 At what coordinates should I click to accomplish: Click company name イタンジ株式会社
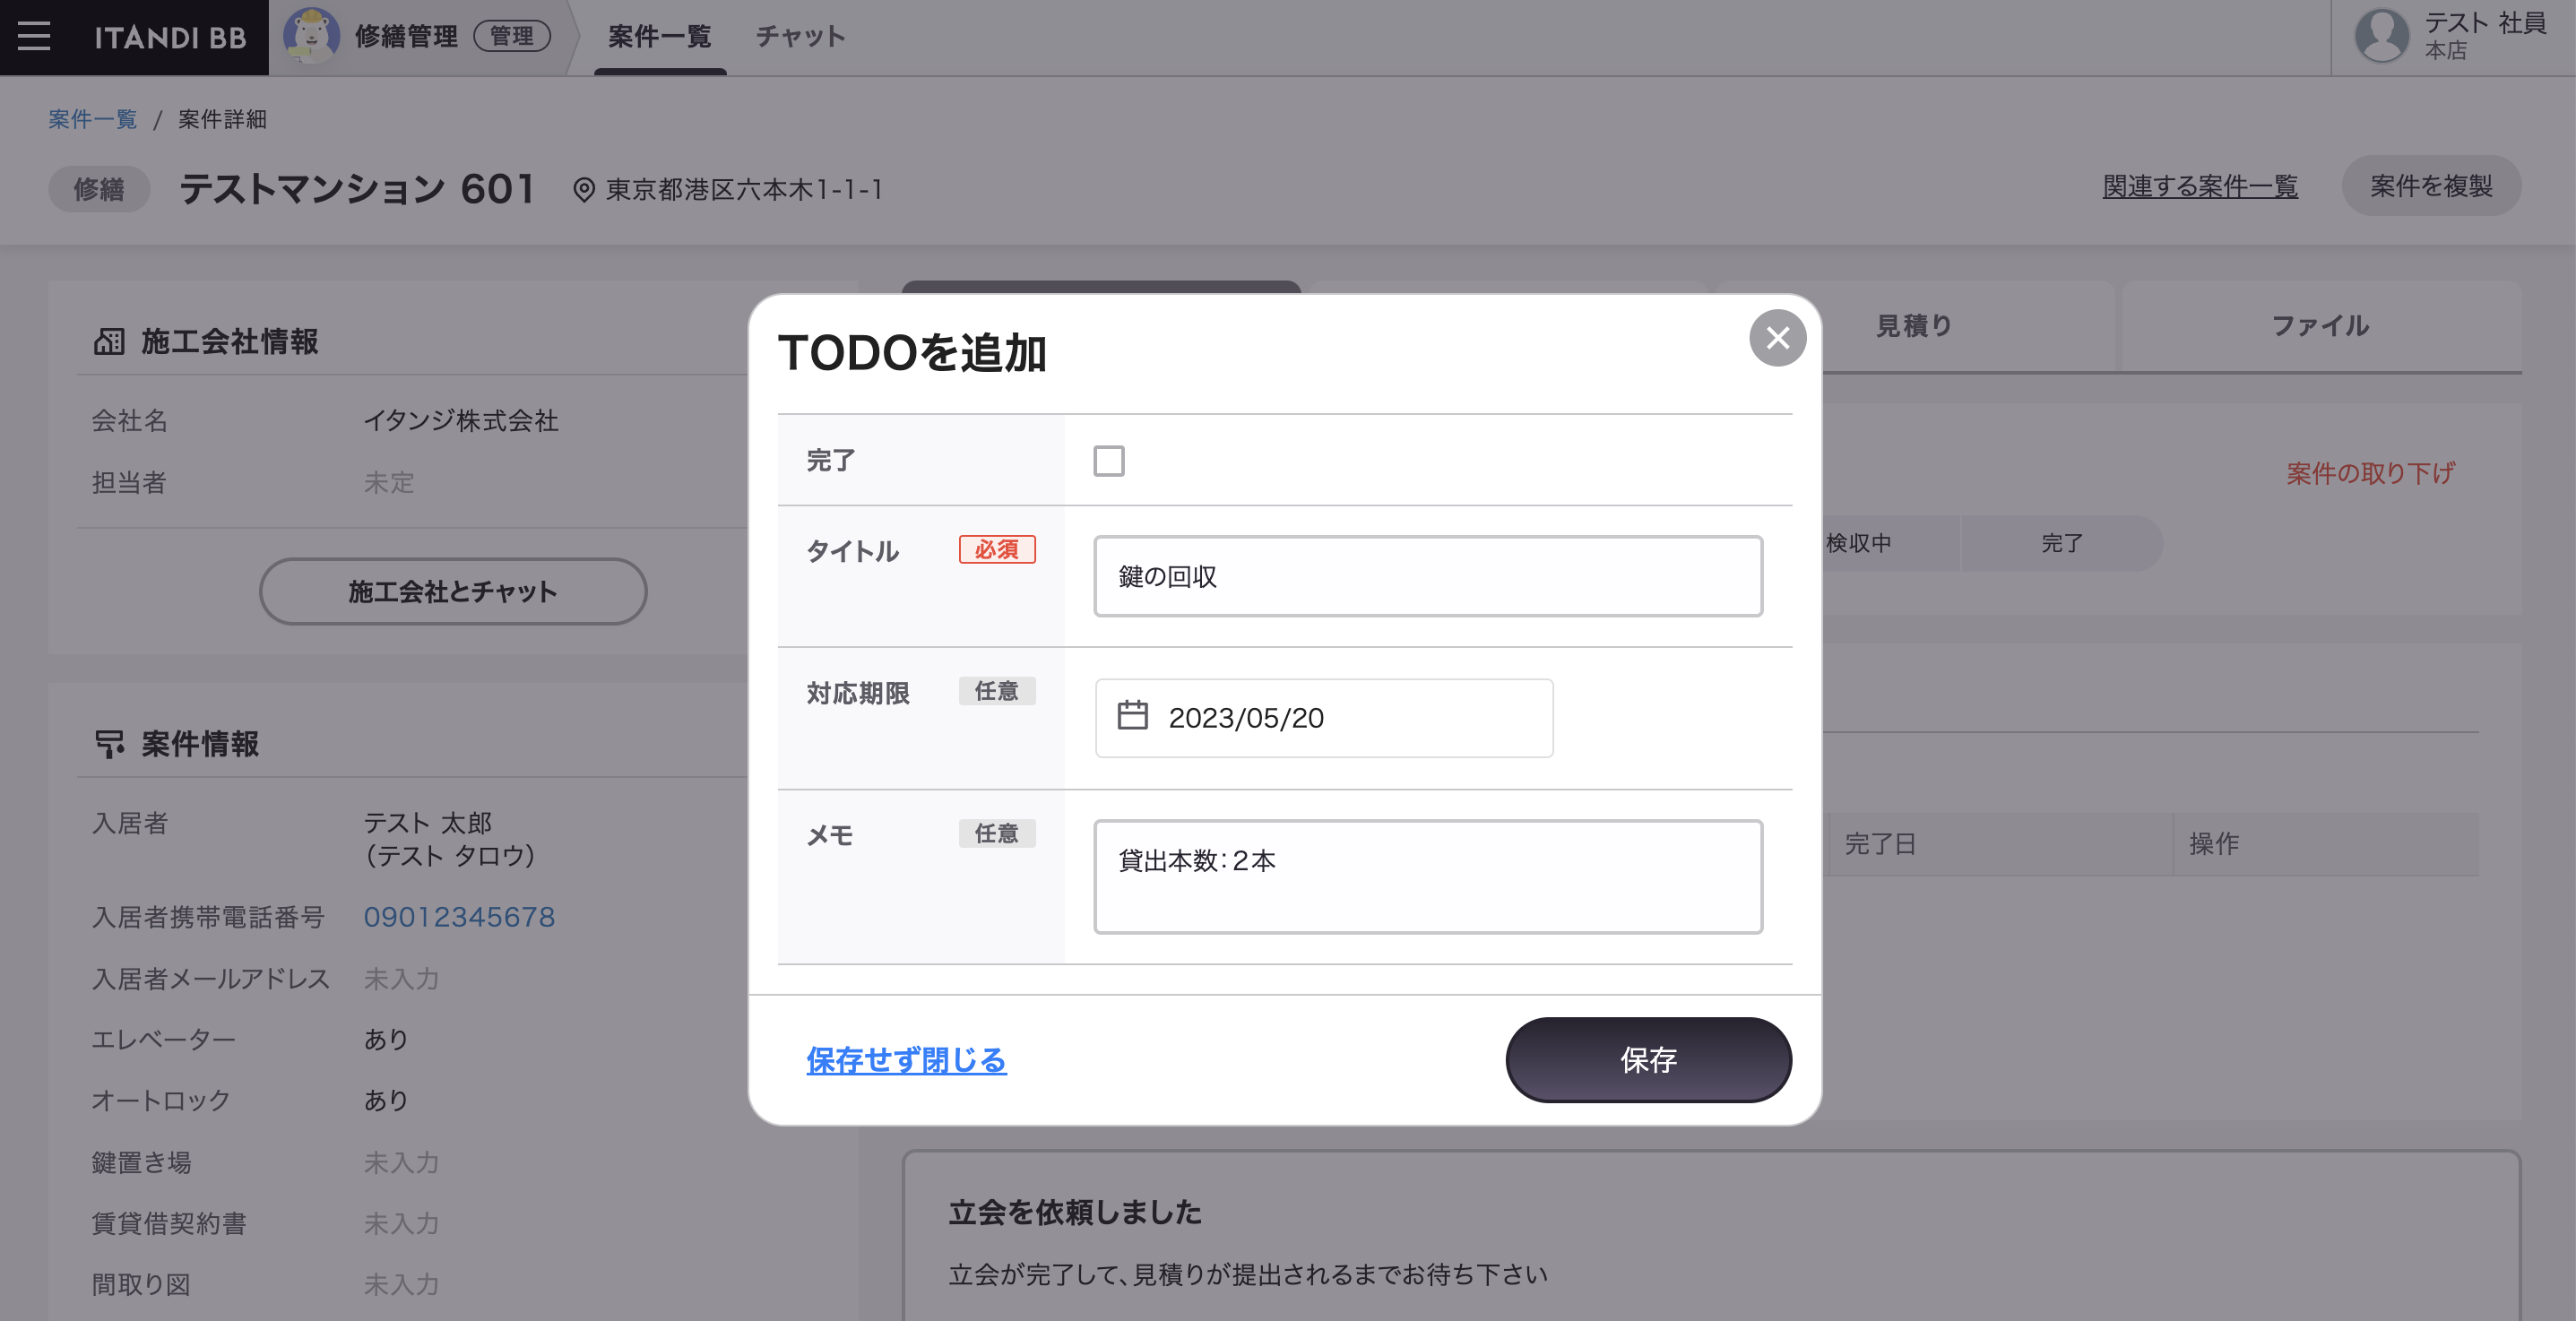point(460,421)
